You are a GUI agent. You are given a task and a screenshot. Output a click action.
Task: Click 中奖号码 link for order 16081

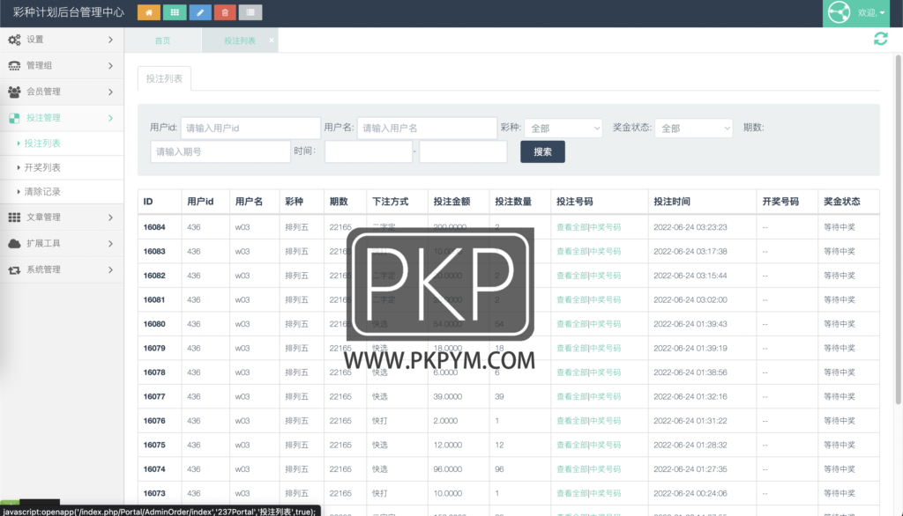tap(605, 299)
